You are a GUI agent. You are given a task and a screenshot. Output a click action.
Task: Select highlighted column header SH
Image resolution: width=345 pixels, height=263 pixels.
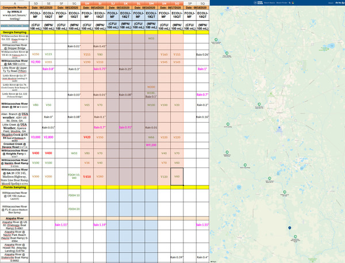coord(87,3)
